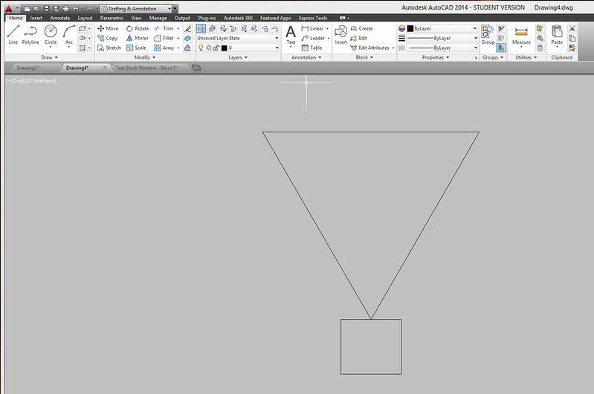Expand the Modify panel
Viewport: 594px width, 394px height.
(145, 57)
